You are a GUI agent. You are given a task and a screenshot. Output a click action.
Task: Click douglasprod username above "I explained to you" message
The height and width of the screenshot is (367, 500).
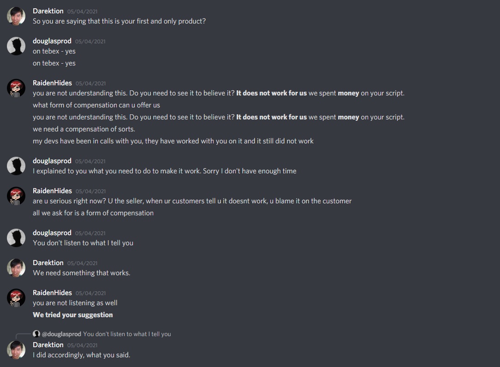(52, 161)
